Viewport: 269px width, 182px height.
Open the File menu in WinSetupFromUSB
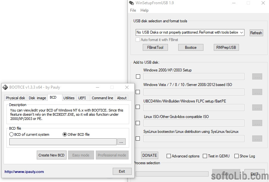click(133, 10)
